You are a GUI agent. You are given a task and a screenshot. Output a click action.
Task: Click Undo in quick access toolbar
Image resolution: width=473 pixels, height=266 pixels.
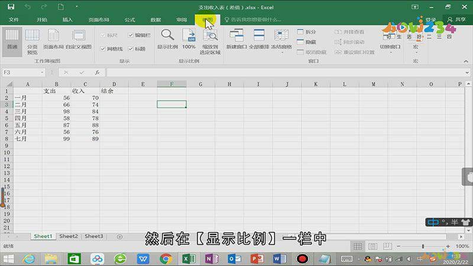(27, 7)
